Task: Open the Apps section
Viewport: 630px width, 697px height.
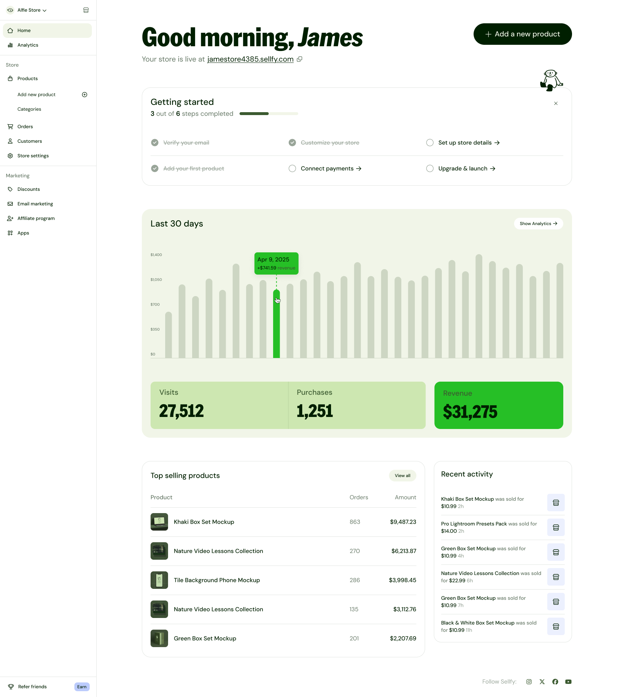Action: pyautogui.click(x=23, y=233)
